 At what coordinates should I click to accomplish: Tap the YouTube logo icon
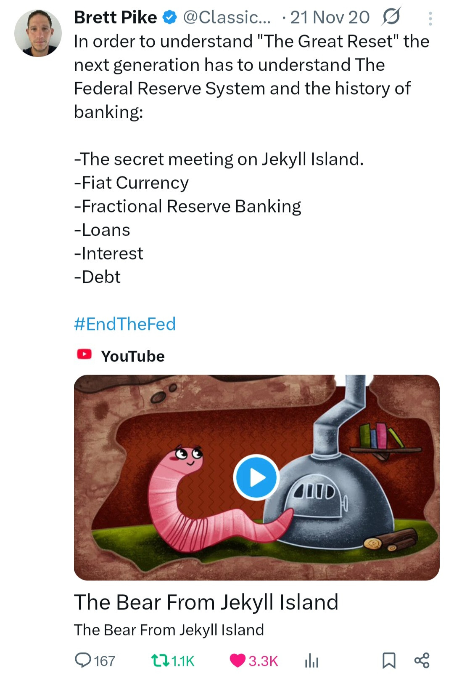[x=84, y=354]
